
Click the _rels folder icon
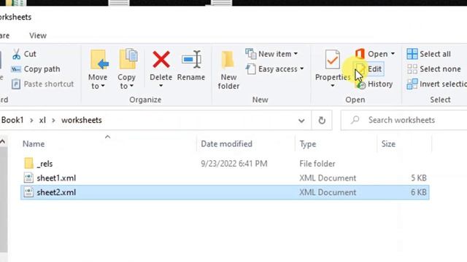29,163
